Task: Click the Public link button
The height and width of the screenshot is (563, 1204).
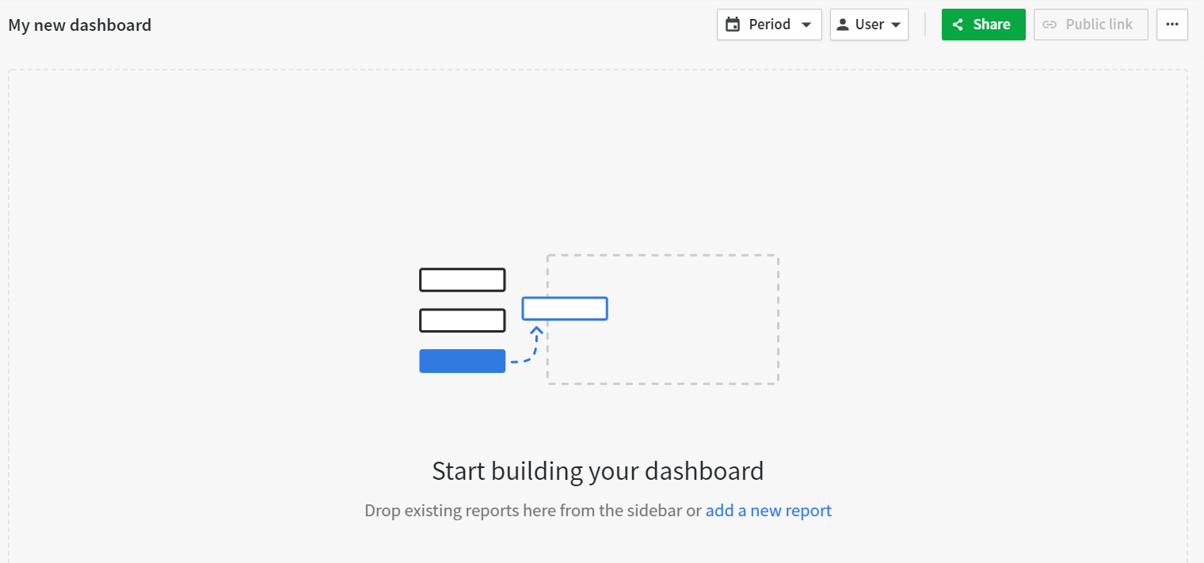Action: pos(1091,25)
